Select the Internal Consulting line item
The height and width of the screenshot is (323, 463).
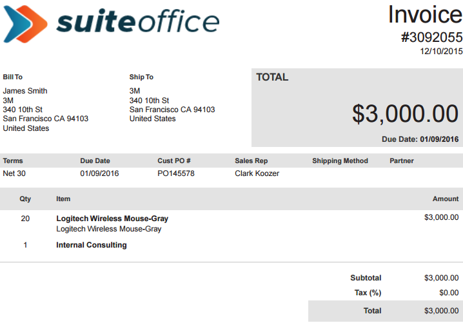click(92, 245)
